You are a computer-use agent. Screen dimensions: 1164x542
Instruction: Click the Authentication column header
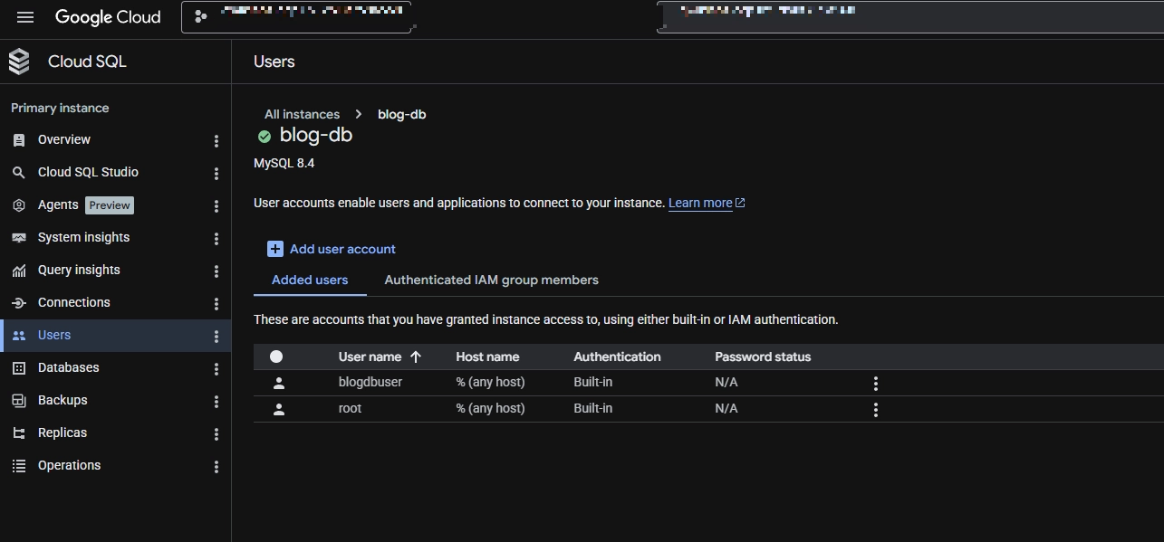[x=617, y=357]
